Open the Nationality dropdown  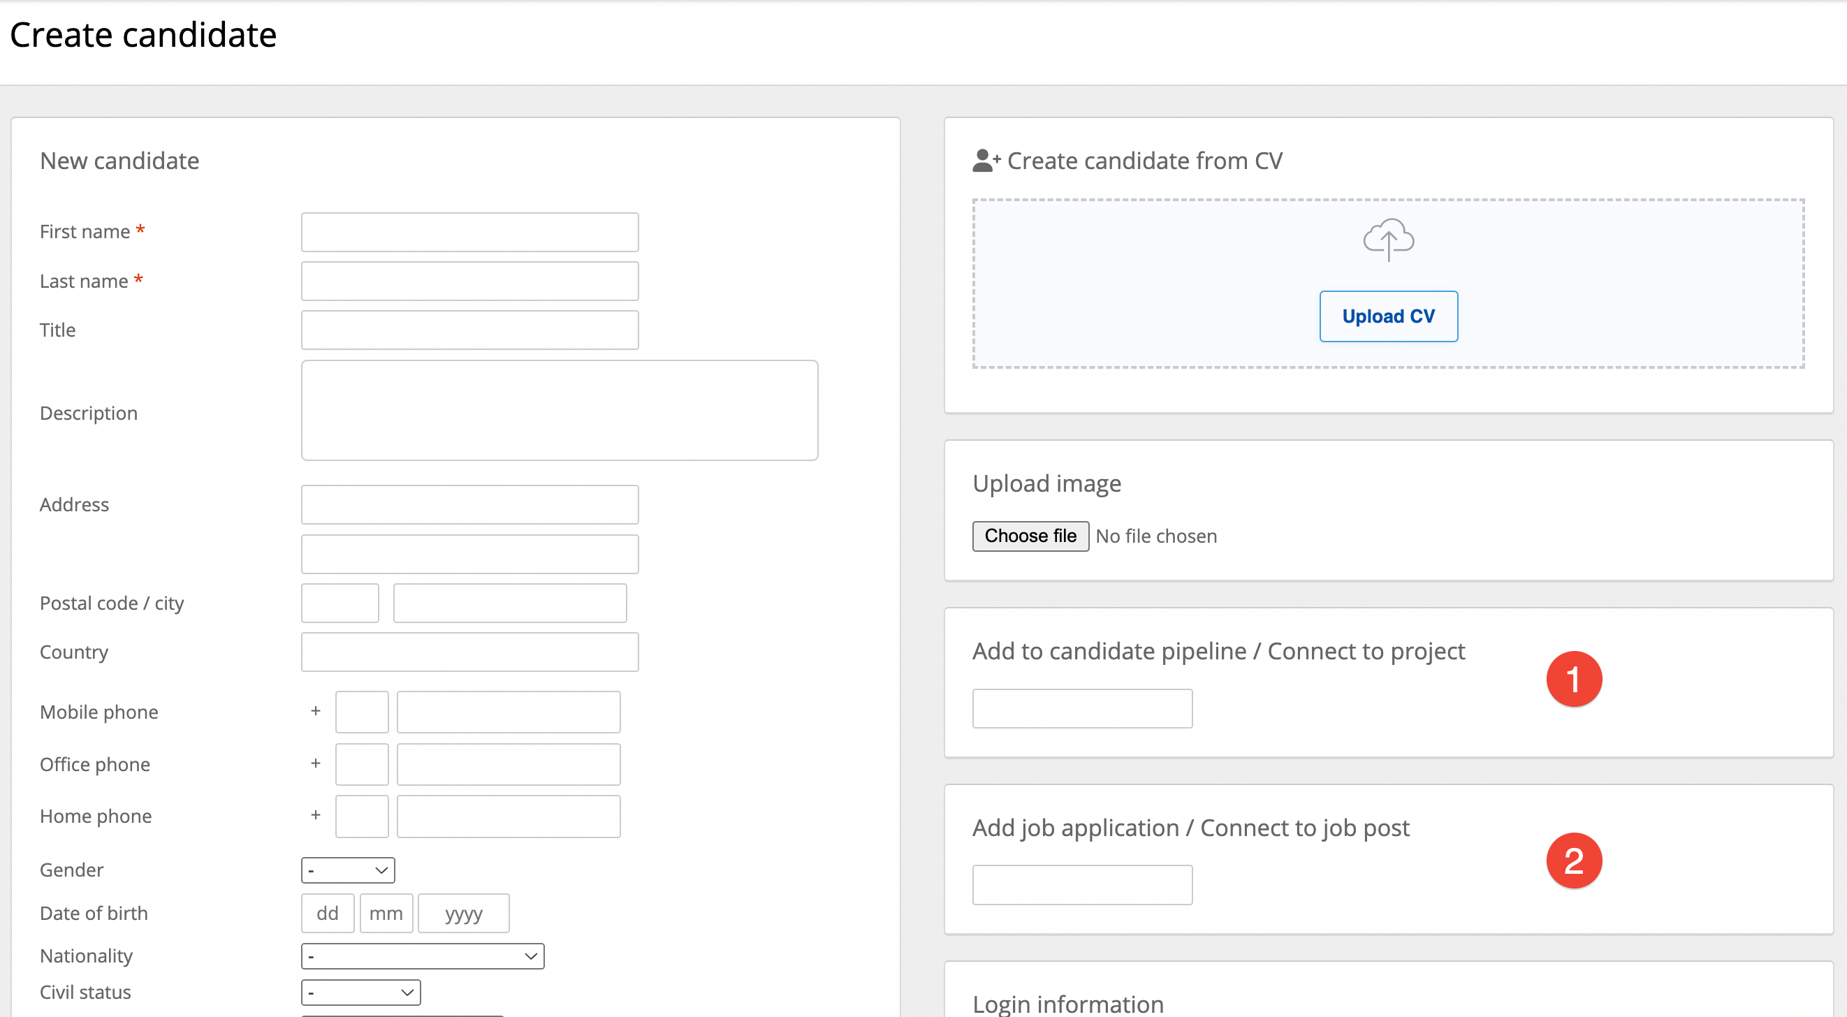[x=423, y=956]
